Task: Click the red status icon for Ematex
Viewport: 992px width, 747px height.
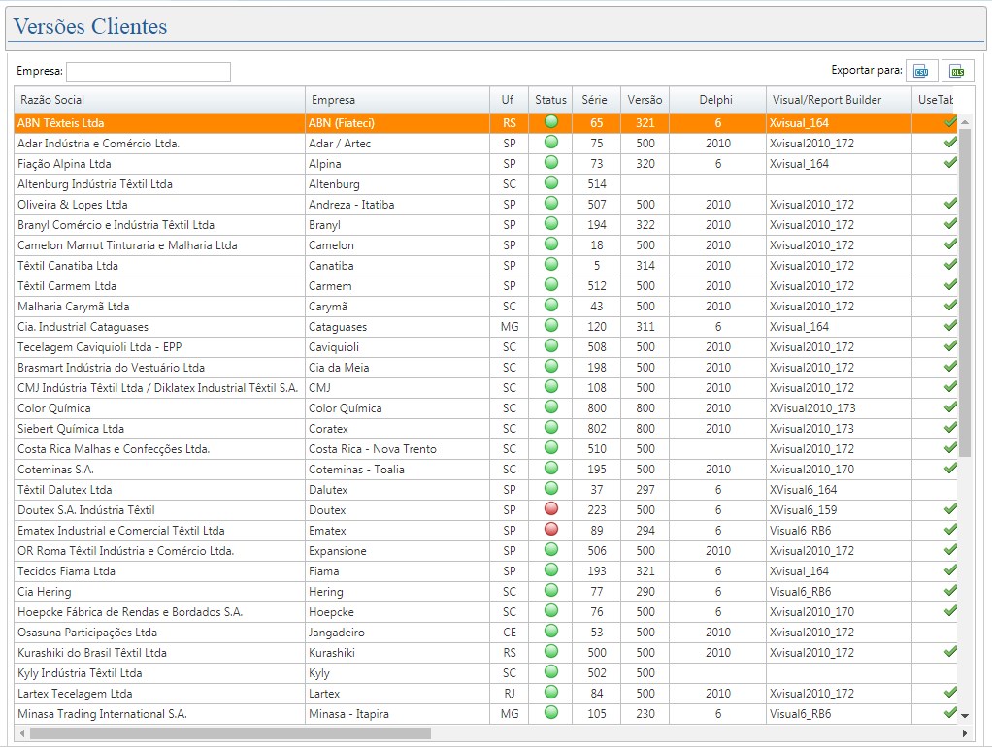Action: [x=551, y=529]
